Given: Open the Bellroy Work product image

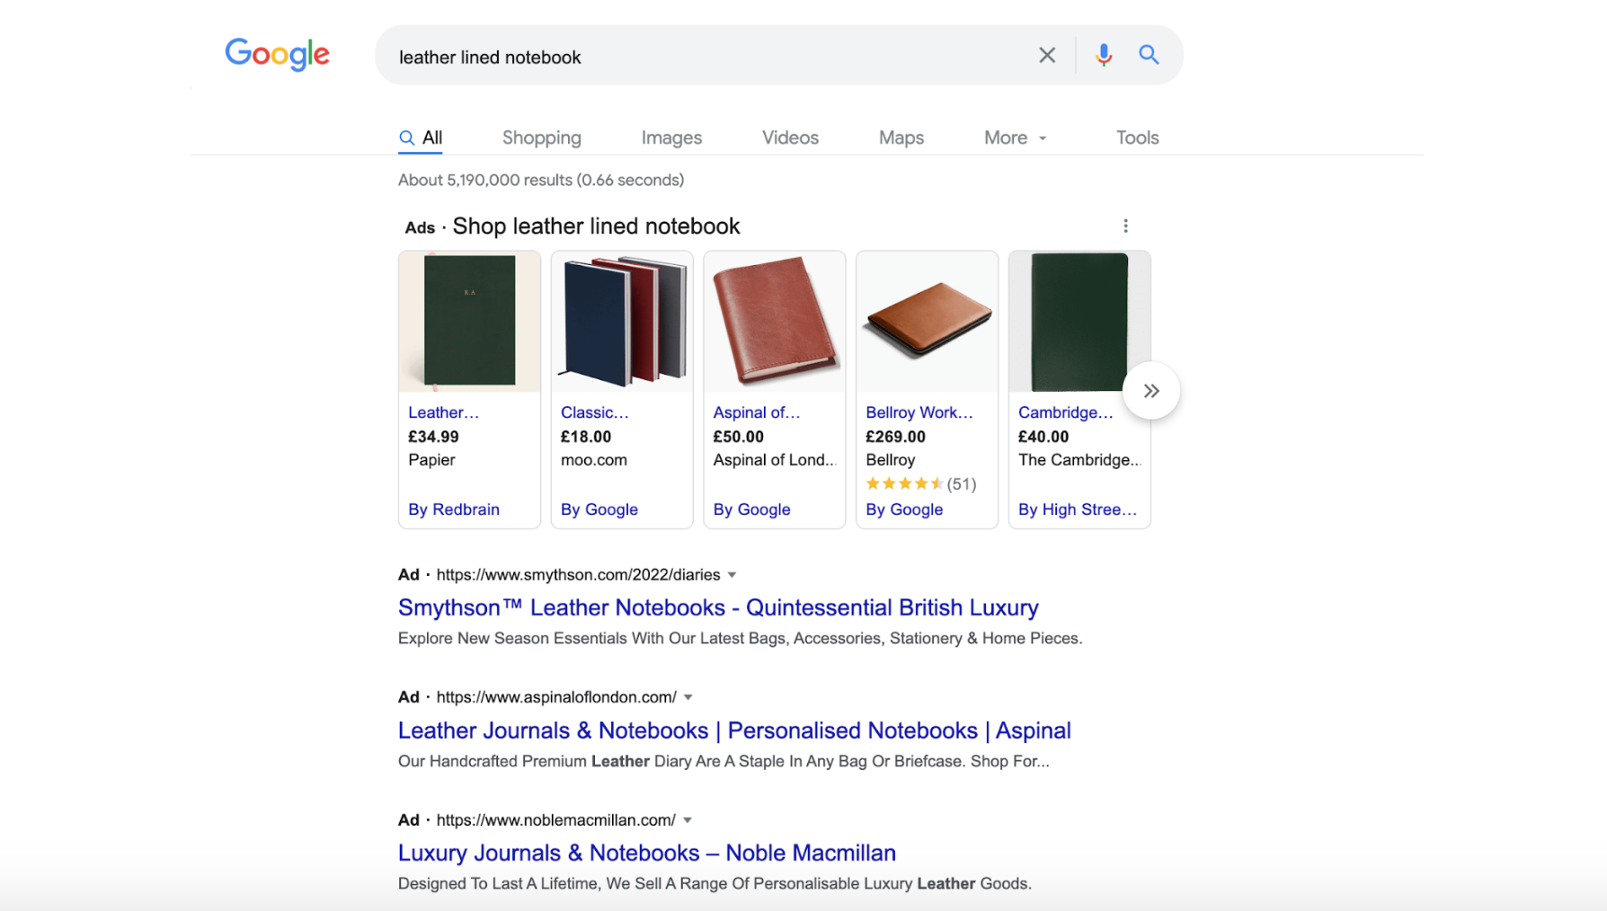Looking at the screenshot, I should point(927,322).
